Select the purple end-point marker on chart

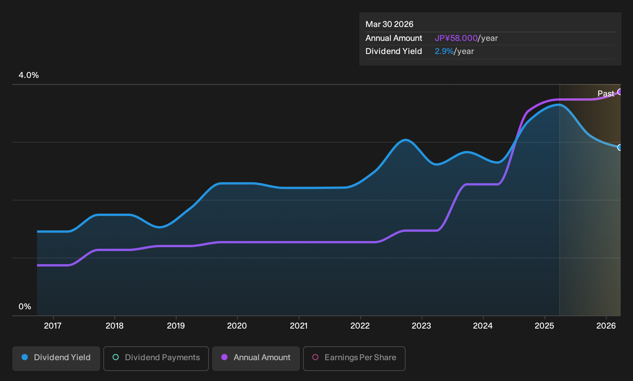620,92
